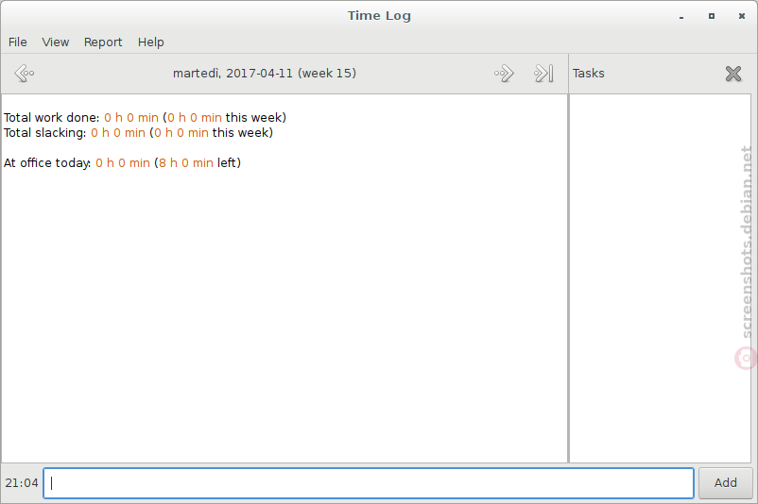Close the Tasks pane

point(733,74)
